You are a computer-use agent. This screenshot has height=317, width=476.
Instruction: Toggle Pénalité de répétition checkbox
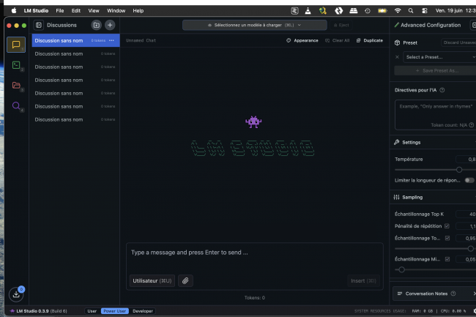447,226
